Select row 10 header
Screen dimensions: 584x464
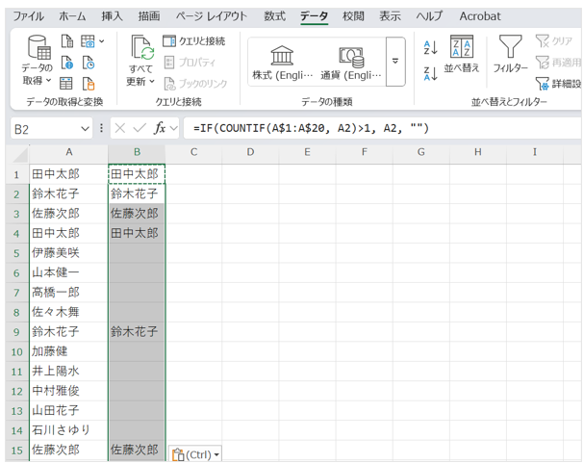coord(16,351)
